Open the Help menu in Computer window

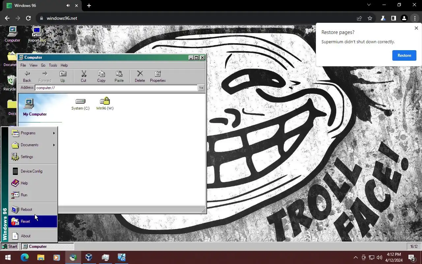(64, 65)
